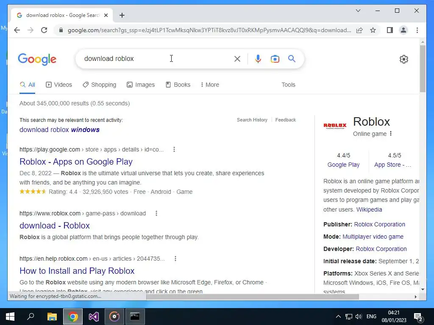Open File Explorer from the taskbar
This screenshot has height=325, width=434.
(x=52, y=317)
